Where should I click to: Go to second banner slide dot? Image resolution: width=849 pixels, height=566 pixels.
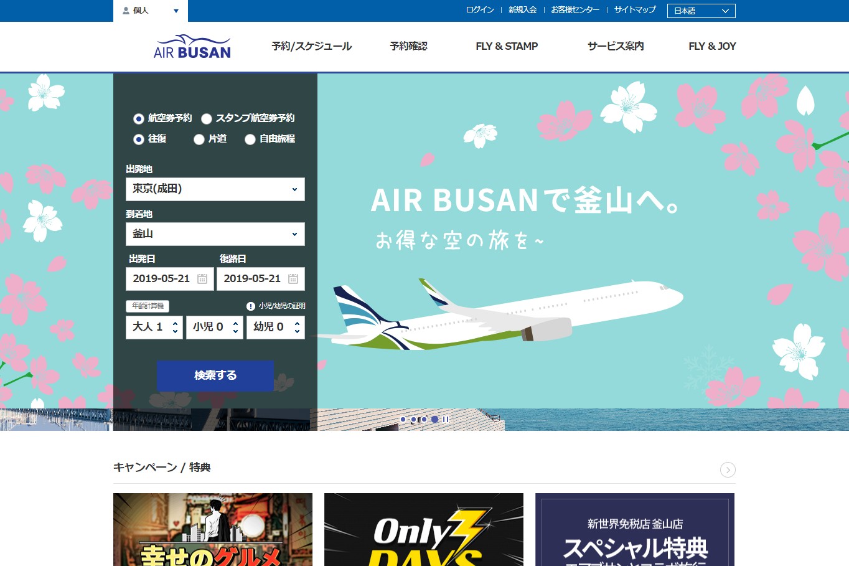[414, 420]
